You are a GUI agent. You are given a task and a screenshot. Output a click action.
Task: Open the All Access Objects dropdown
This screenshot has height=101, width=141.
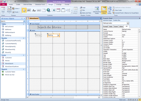[x=22, y=18]
